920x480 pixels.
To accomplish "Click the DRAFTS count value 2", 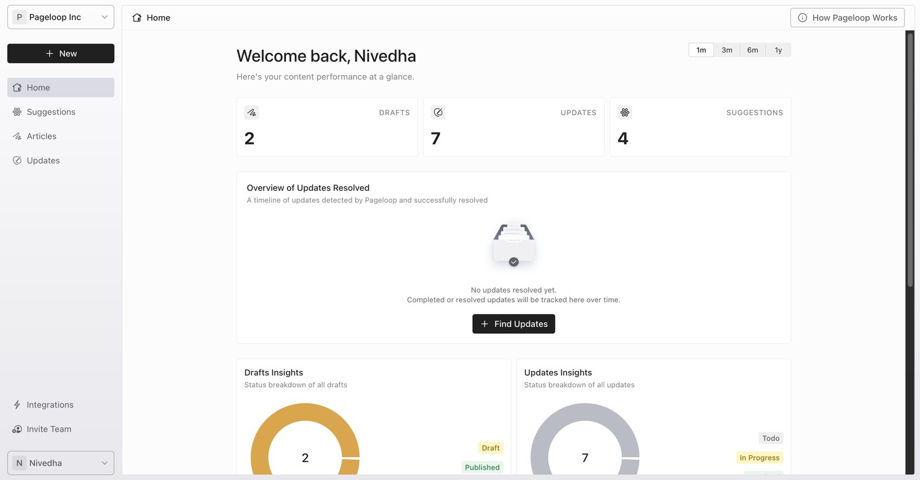I will pyautogui.click(x=249, y=139).
